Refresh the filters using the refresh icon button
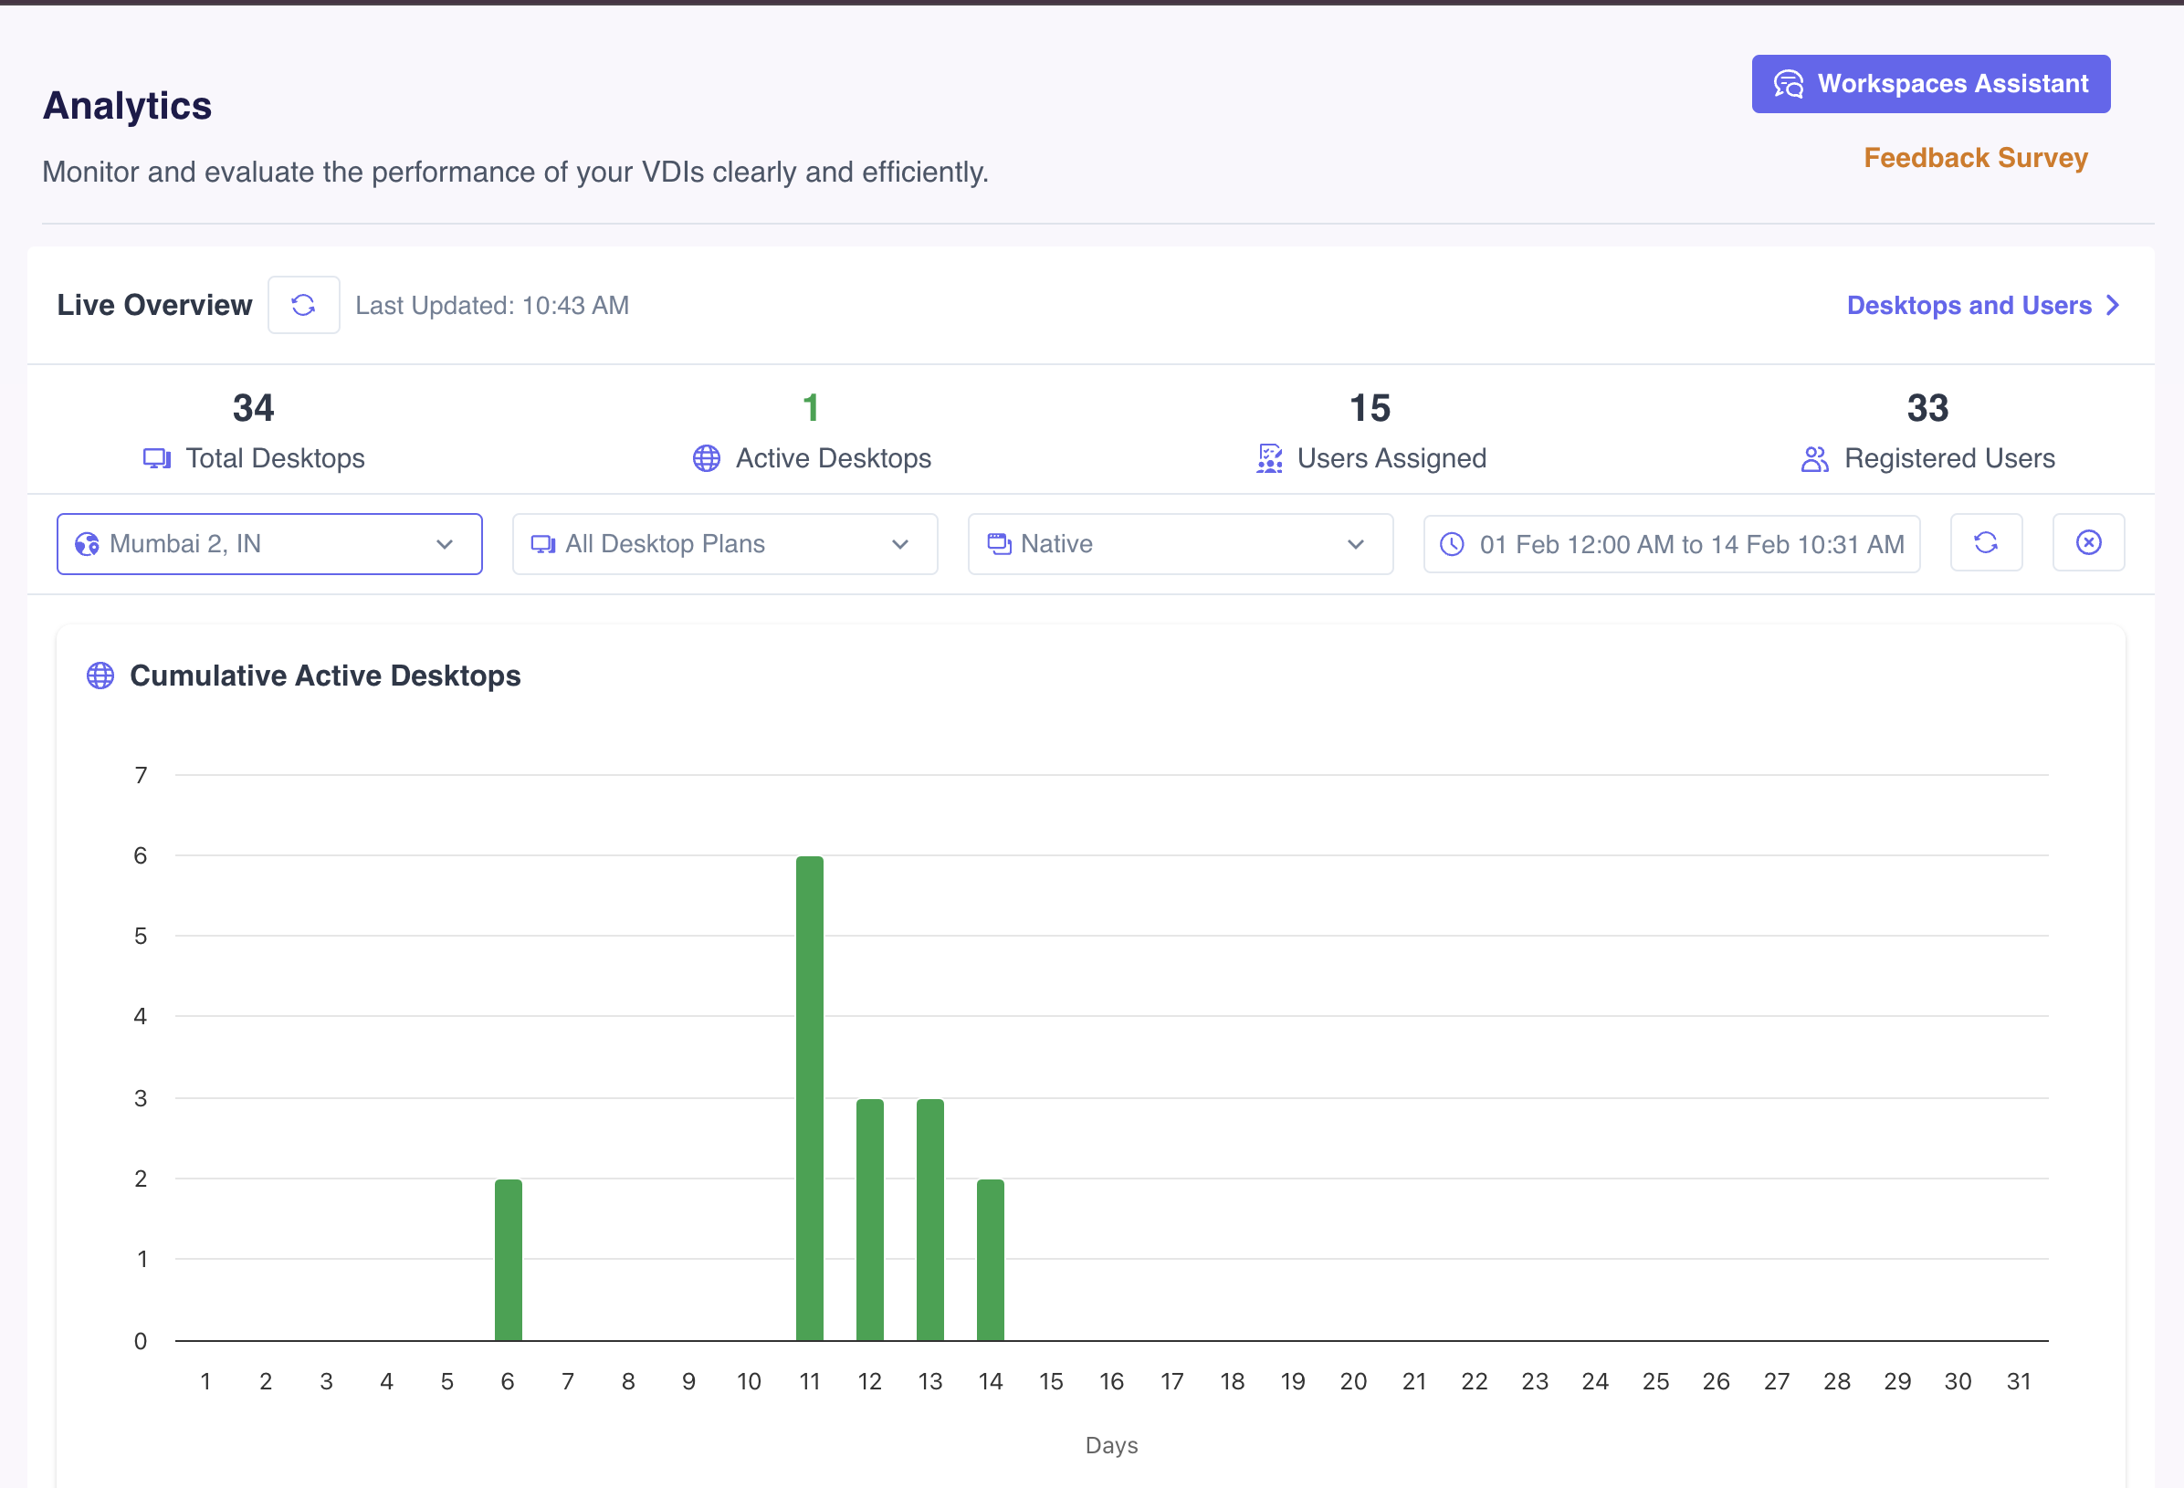The image size is (2184, 1488). (1986, 542)
